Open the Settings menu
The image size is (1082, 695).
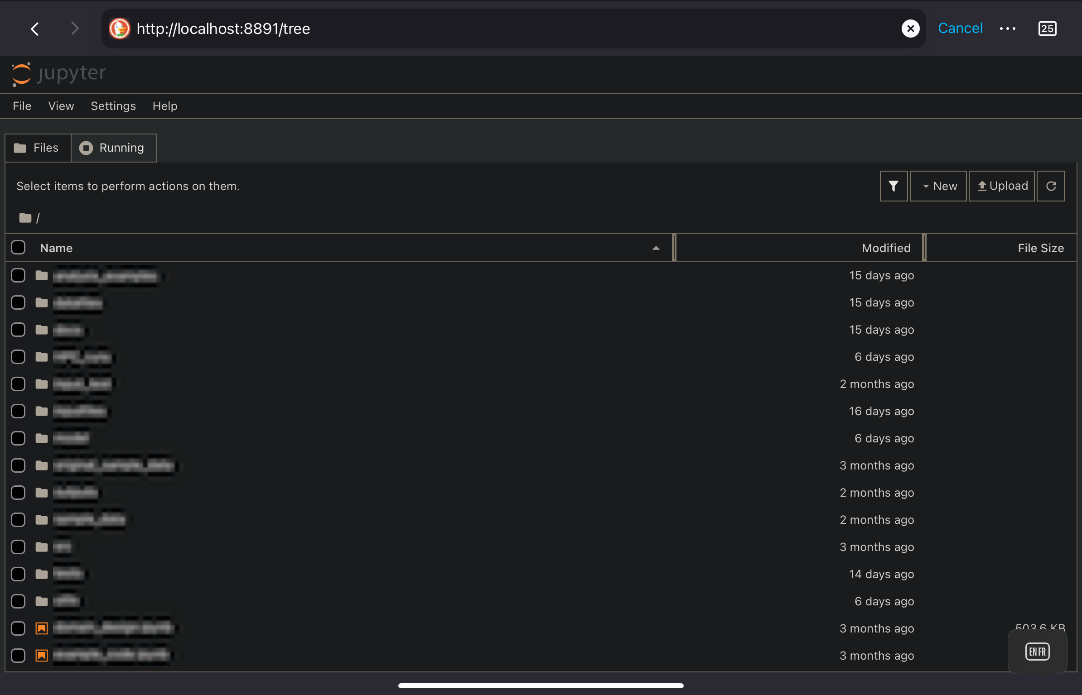113,106
